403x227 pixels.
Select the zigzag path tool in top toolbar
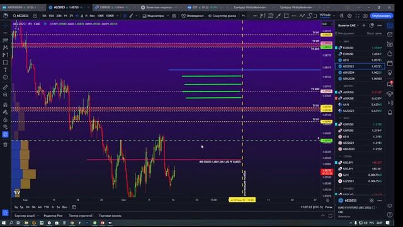tap(302, 16)
